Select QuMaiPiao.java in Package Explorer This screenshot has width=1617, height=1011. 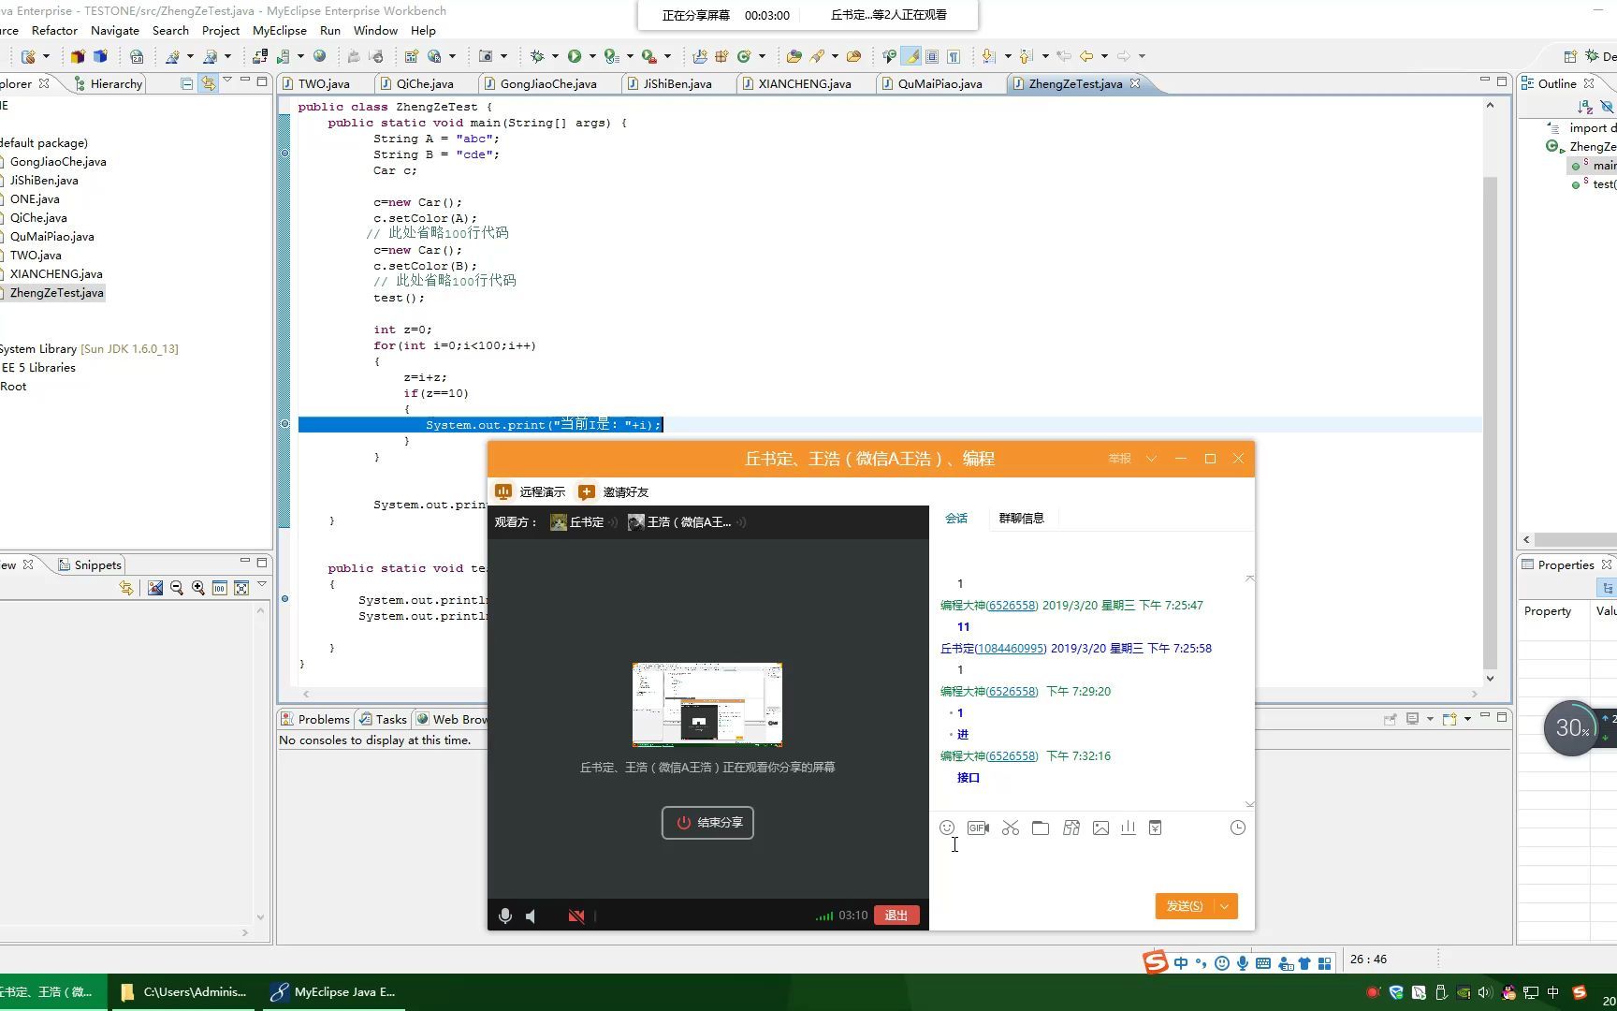click(x=52, y=236)
